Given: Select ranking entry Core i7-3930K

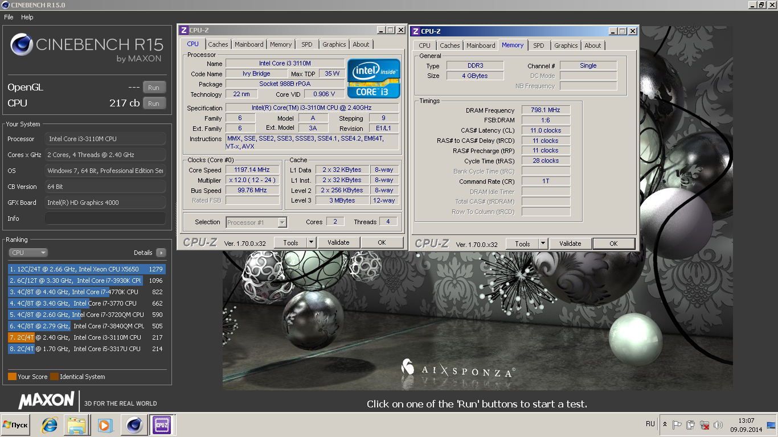Looking at the screenshot, I should coord(86,281).
